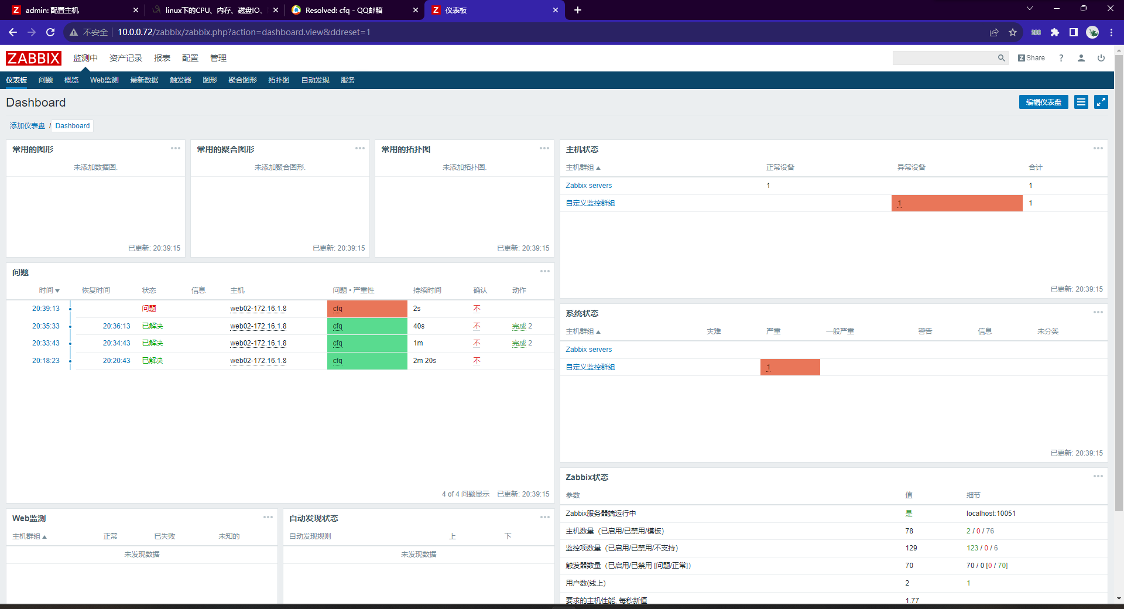This screenshot has height=609, width=1124.
Task: Switch to 触发器 submenu tab
Action: coord(180,80)
